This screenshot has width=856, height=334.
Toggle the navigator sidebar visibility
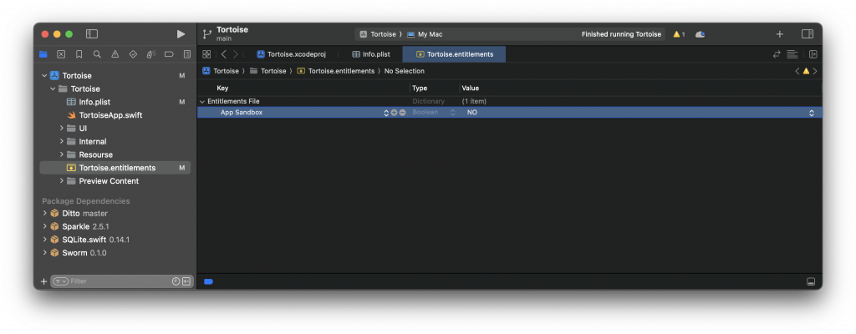(92, 34)
